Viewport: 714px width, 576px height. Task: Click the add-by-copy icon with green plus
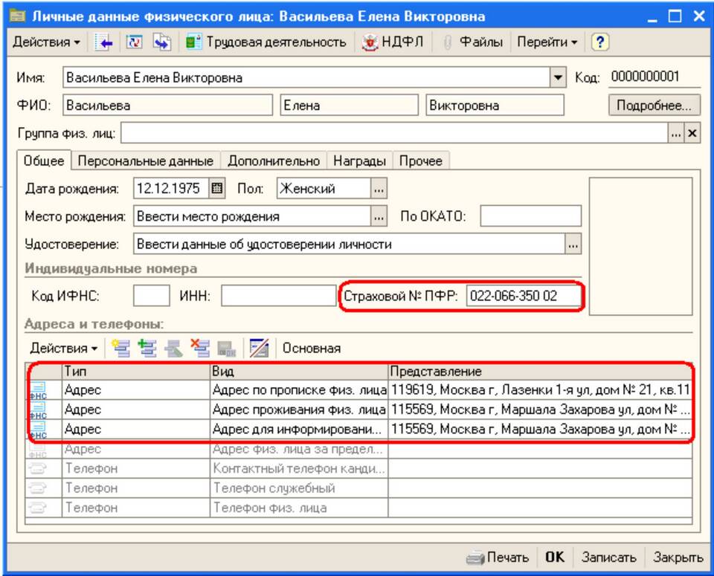coord(147,349)
